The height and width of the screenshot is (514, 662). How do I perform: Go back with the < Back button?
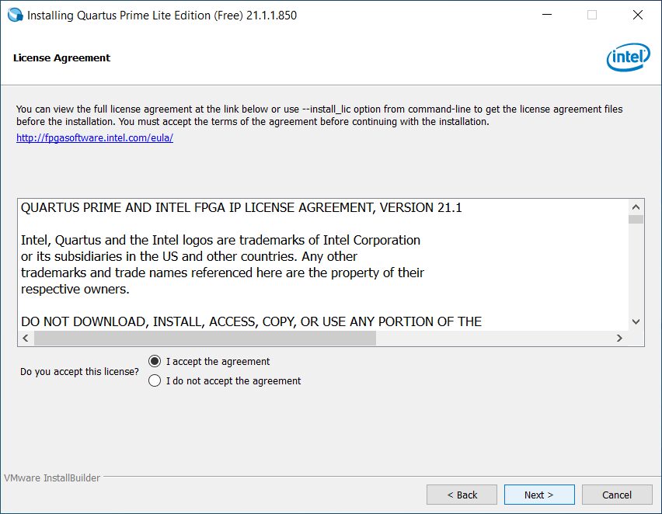point(462,495)
